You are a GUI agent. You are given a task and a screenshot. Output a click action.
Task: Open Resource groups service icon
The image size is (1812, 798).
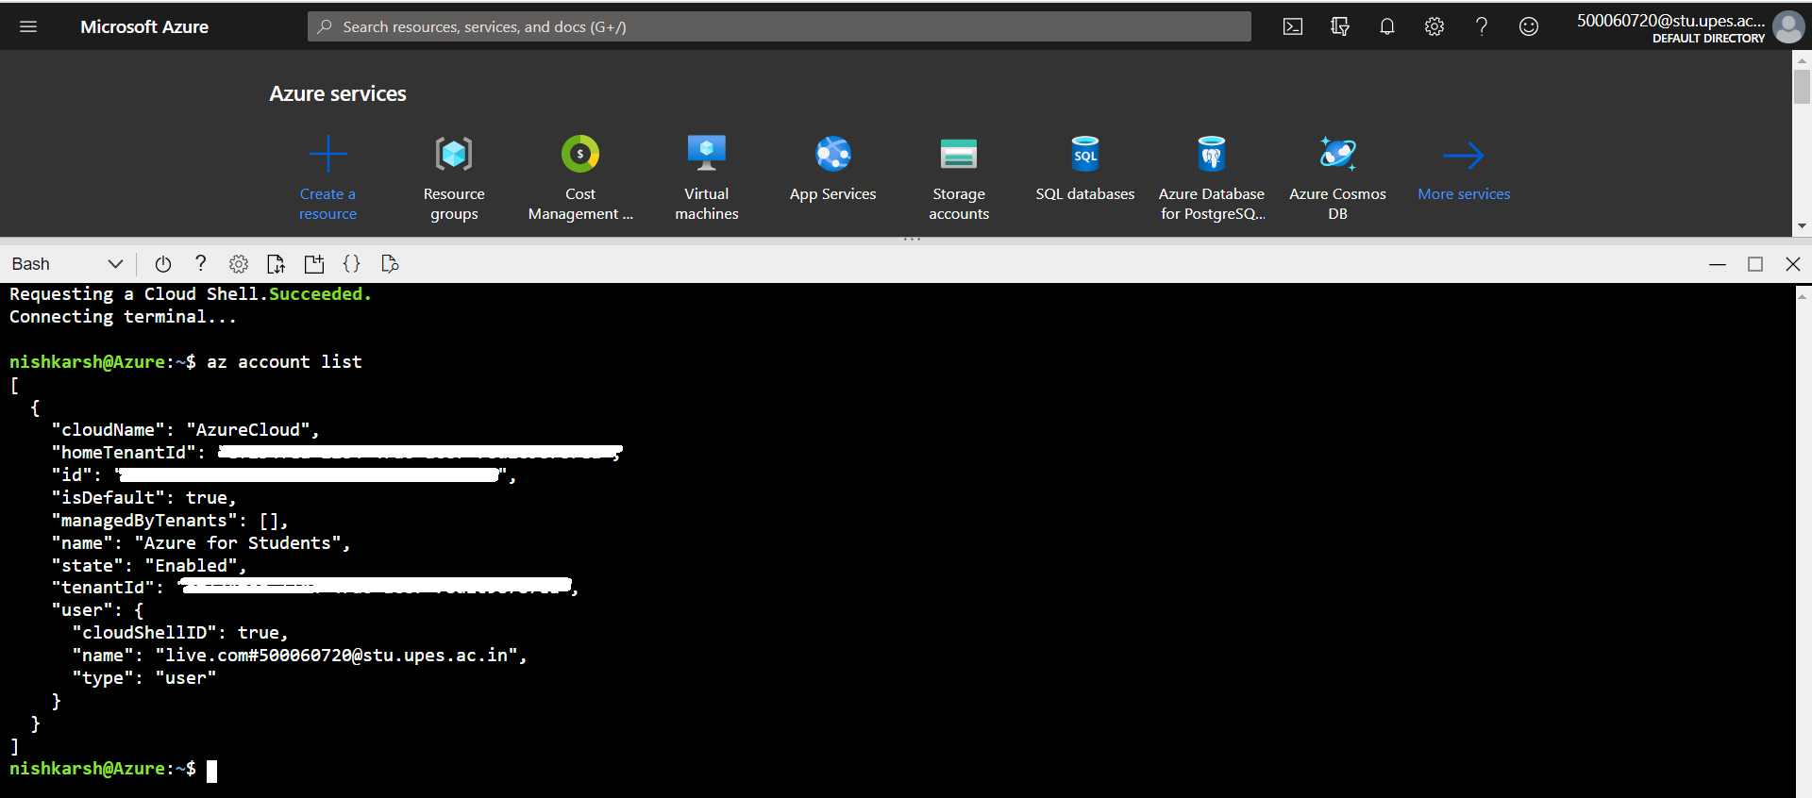(x=454, y=154)
